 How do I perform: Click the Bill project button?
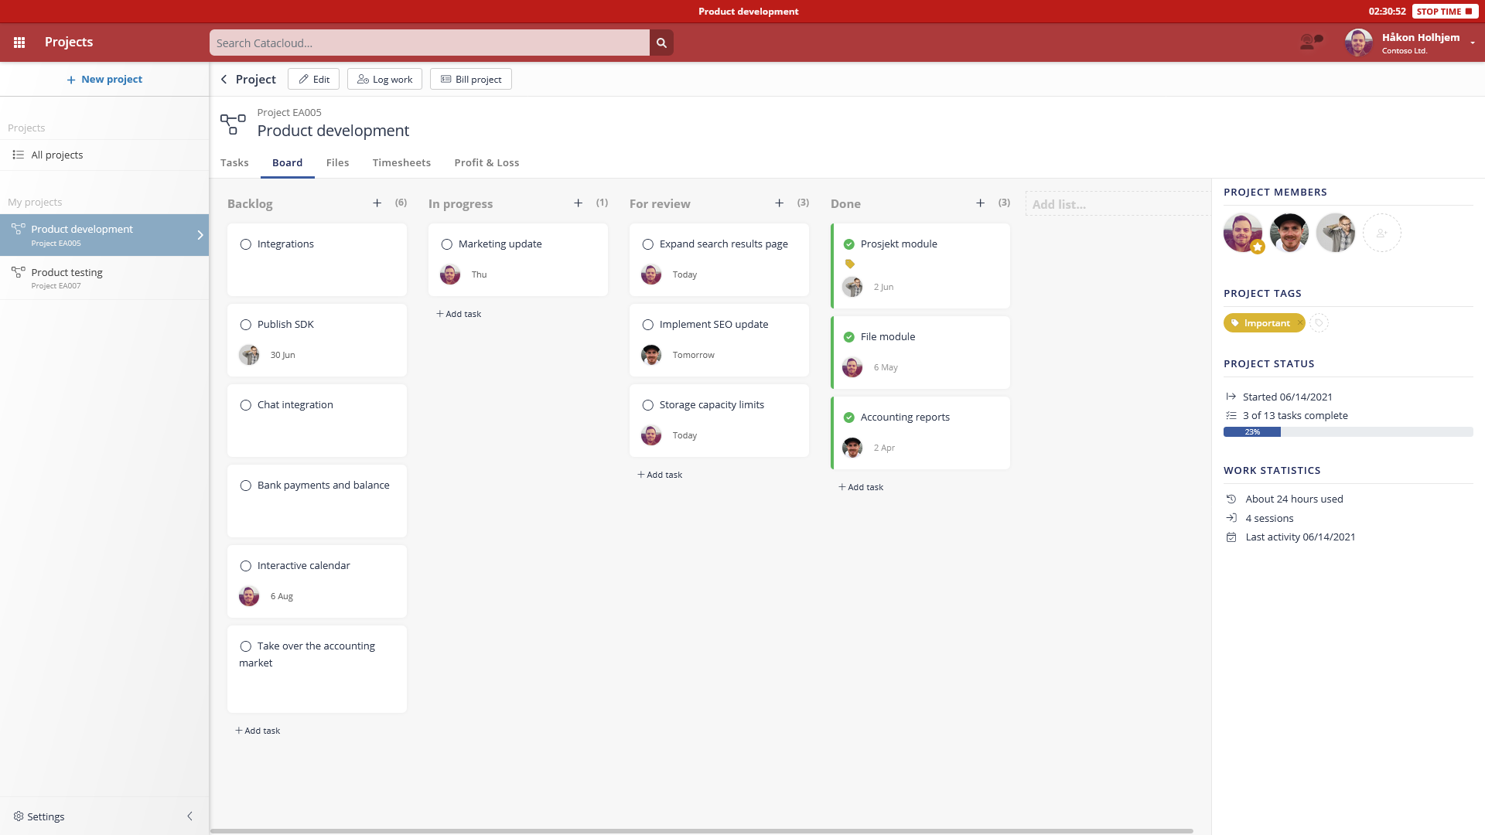[471, 80]
